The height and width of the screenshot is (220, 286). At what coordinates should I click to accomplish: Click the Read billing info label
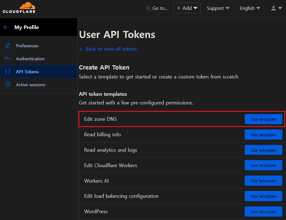(102, 135)
